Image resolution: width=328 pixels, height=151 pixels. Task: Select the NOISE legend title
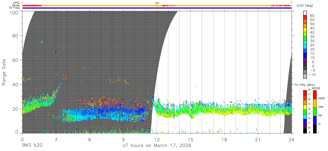[x=317, y=88]
